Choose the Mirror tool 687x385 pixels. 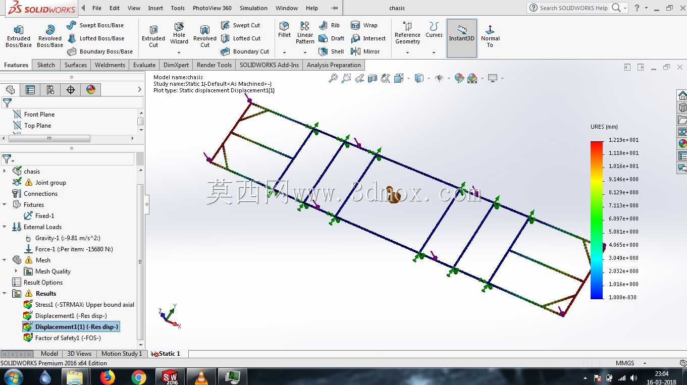365,51
